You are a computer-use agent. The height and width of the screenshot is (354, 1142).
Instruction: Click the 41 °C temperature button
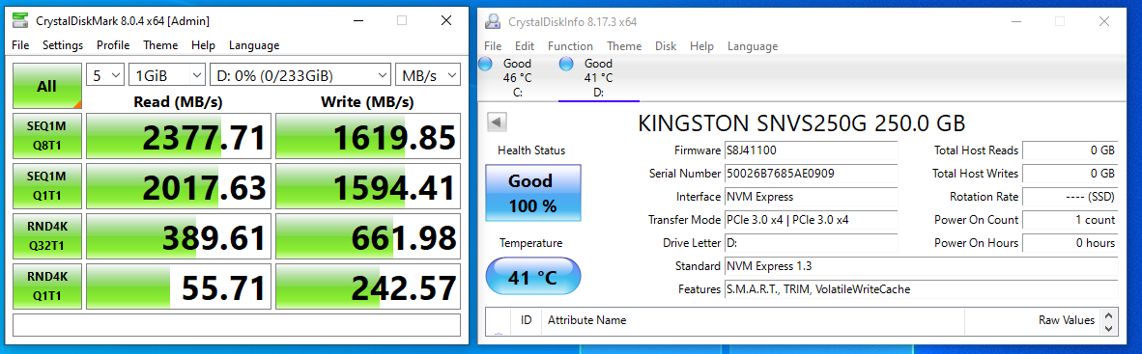[533, 276]
